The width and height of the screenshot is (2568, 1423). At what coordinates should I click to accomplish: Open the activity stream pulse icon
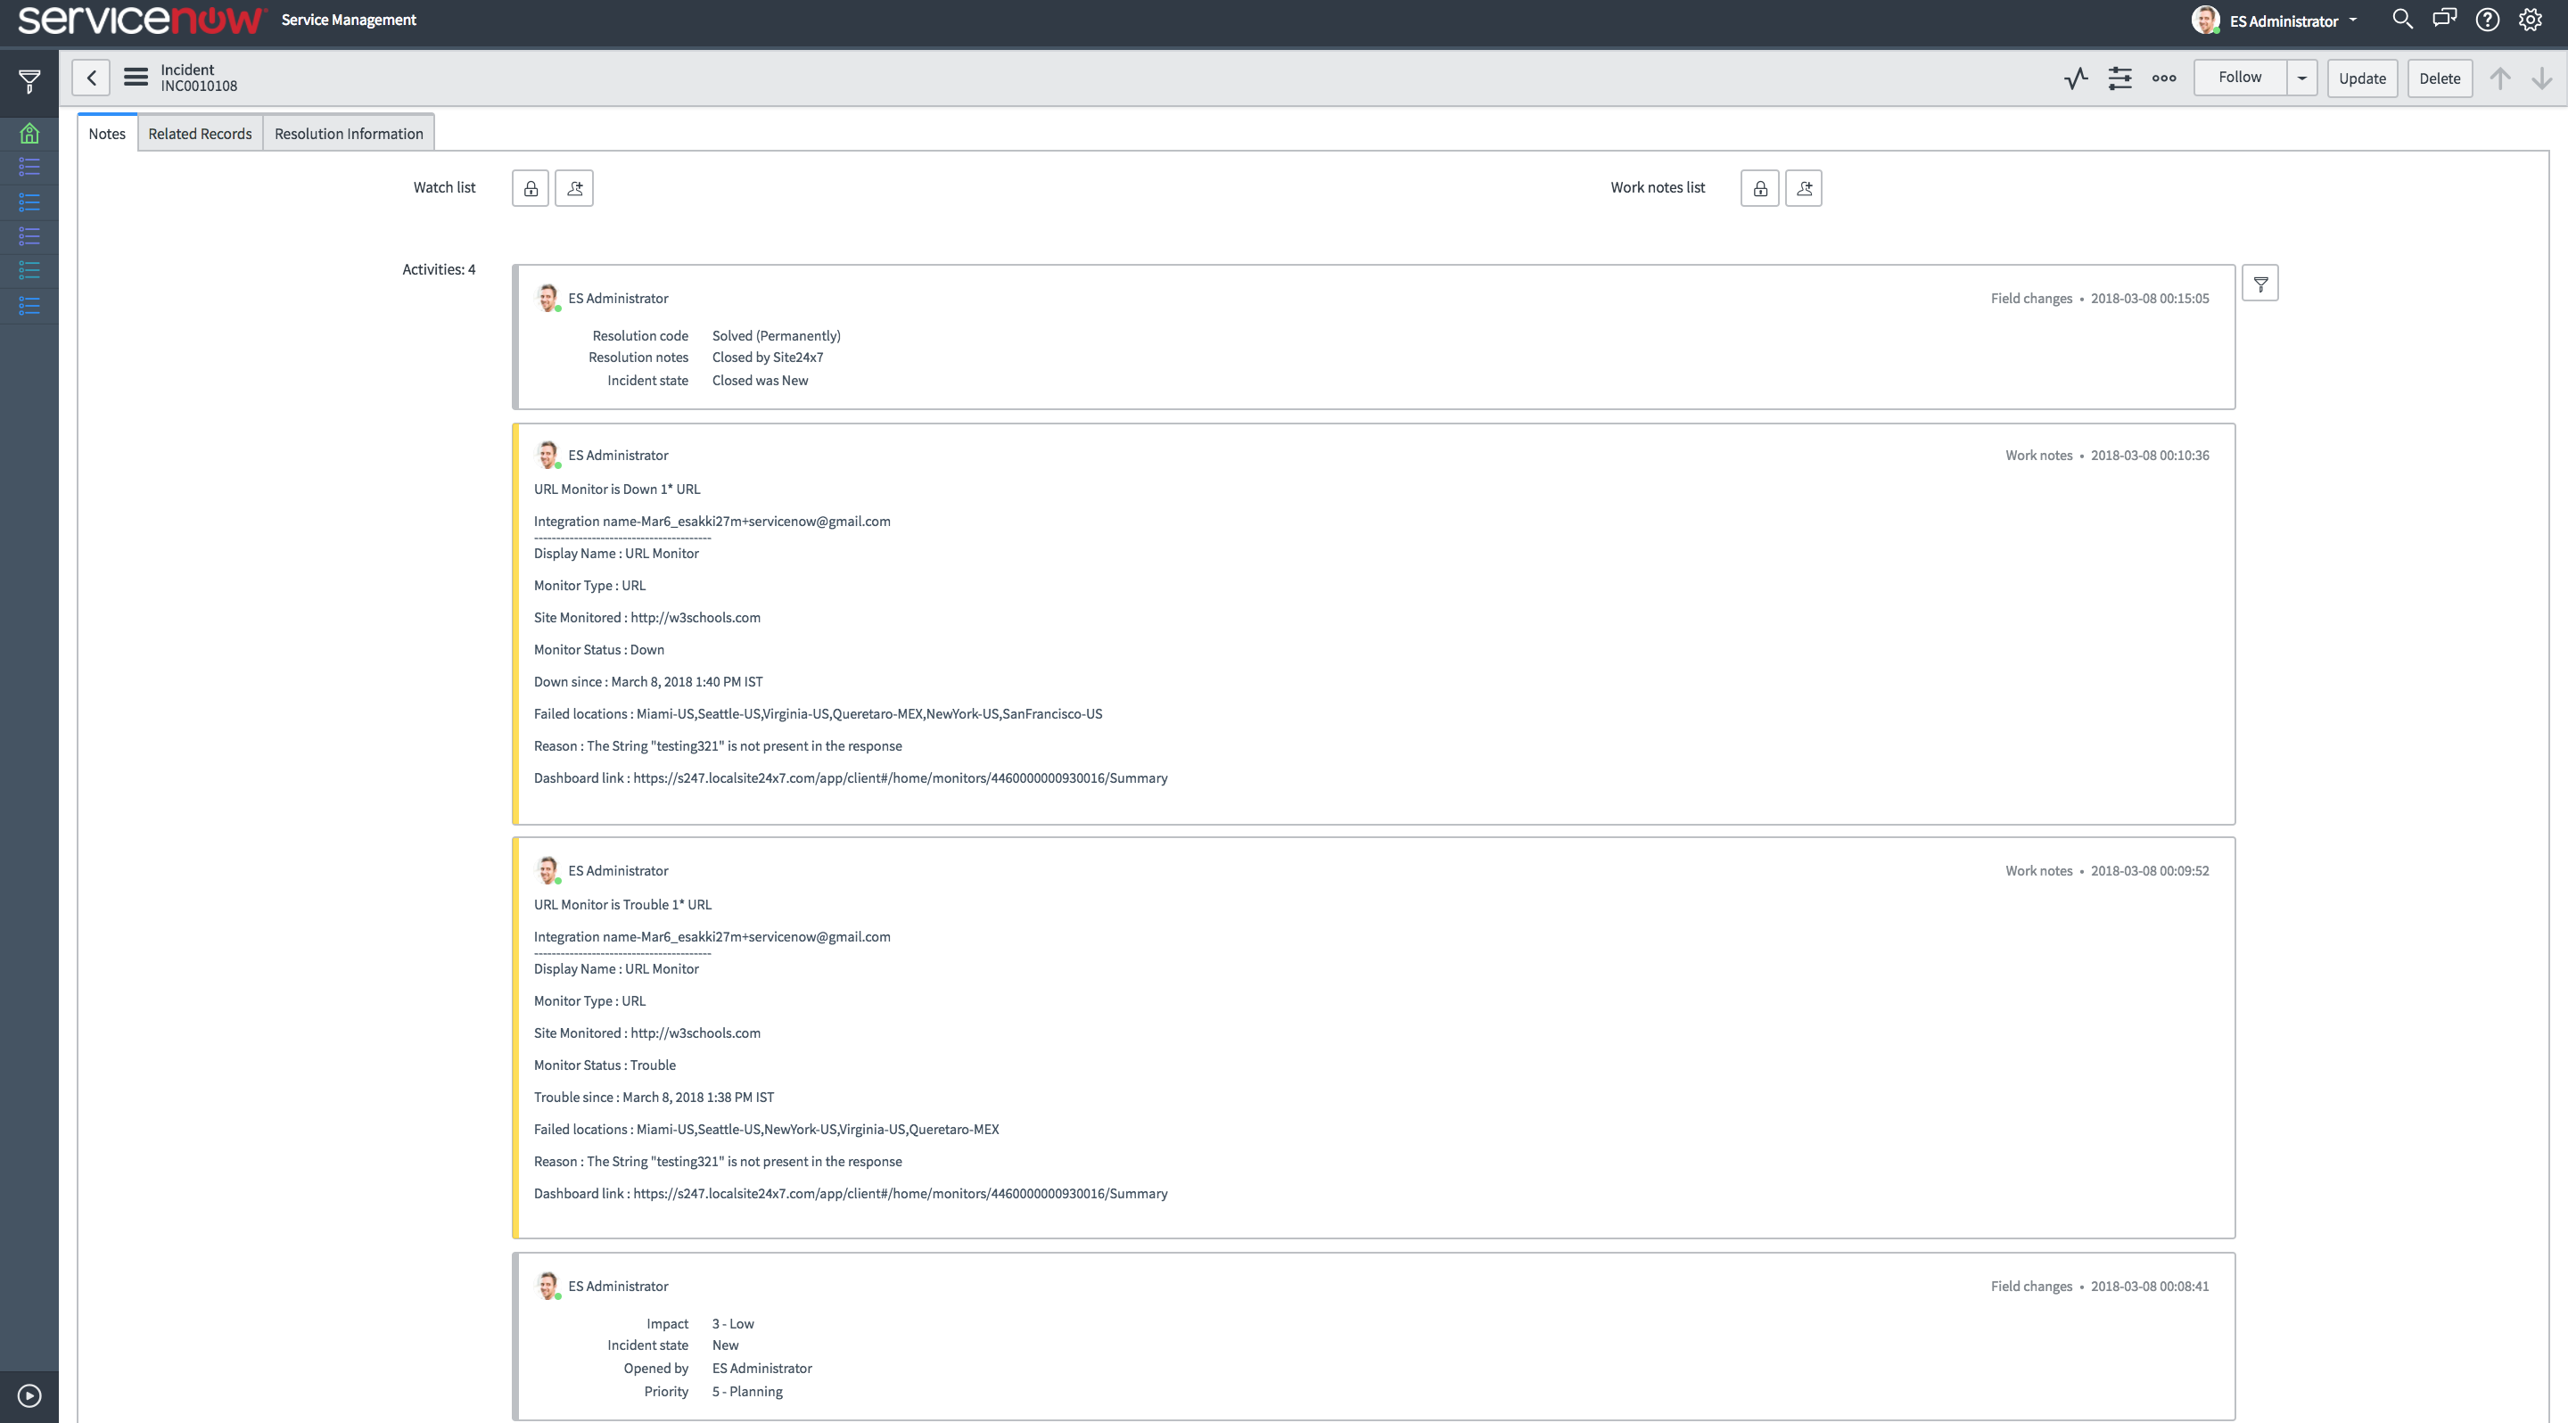coord(2076,78)
